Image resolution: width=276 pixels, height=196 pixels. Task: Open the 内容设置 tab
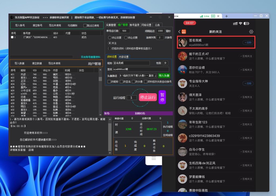(124, 57)
